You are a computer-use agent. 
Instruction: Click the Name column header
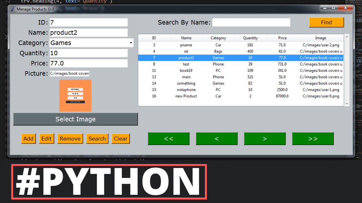point(186,38)
